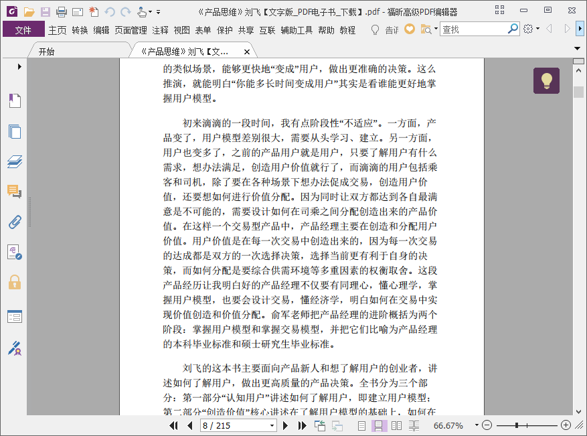This screenshot has height=436, width=587.
Task: Go to the next page
Action: pyautogui.click(x=285, y=425)
